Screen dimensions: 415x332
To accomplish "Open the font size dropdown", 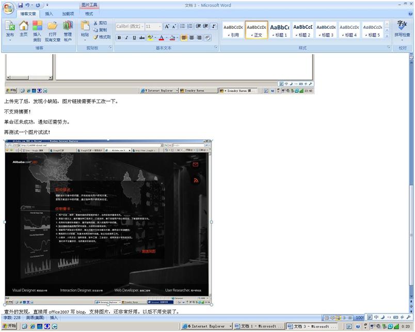I will point(153,26).
